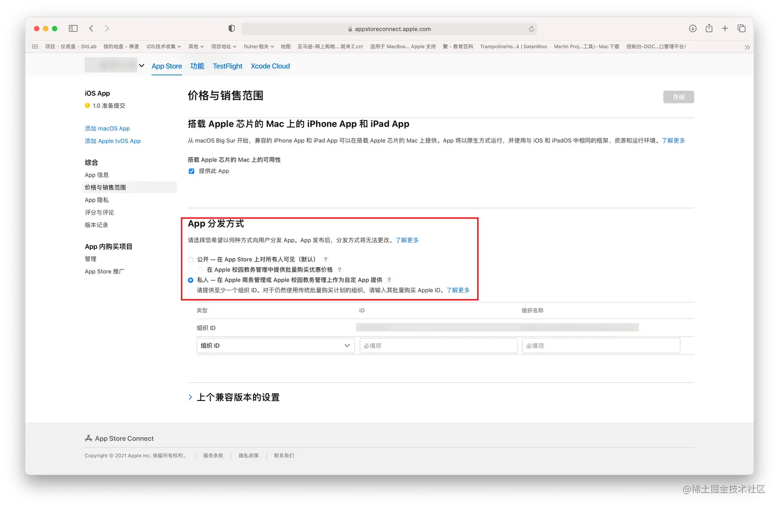Open the Merlin Proj Mac下载 bookmark
779x508 pixels.
[x=586, y=46]
